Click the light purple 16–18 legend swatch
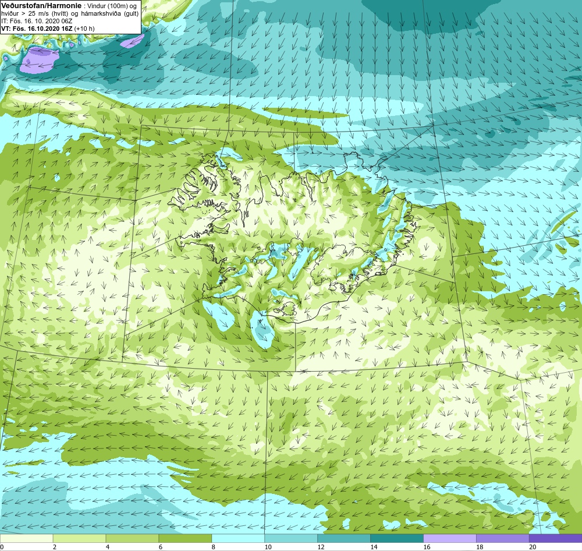 (x=449, y=538)
